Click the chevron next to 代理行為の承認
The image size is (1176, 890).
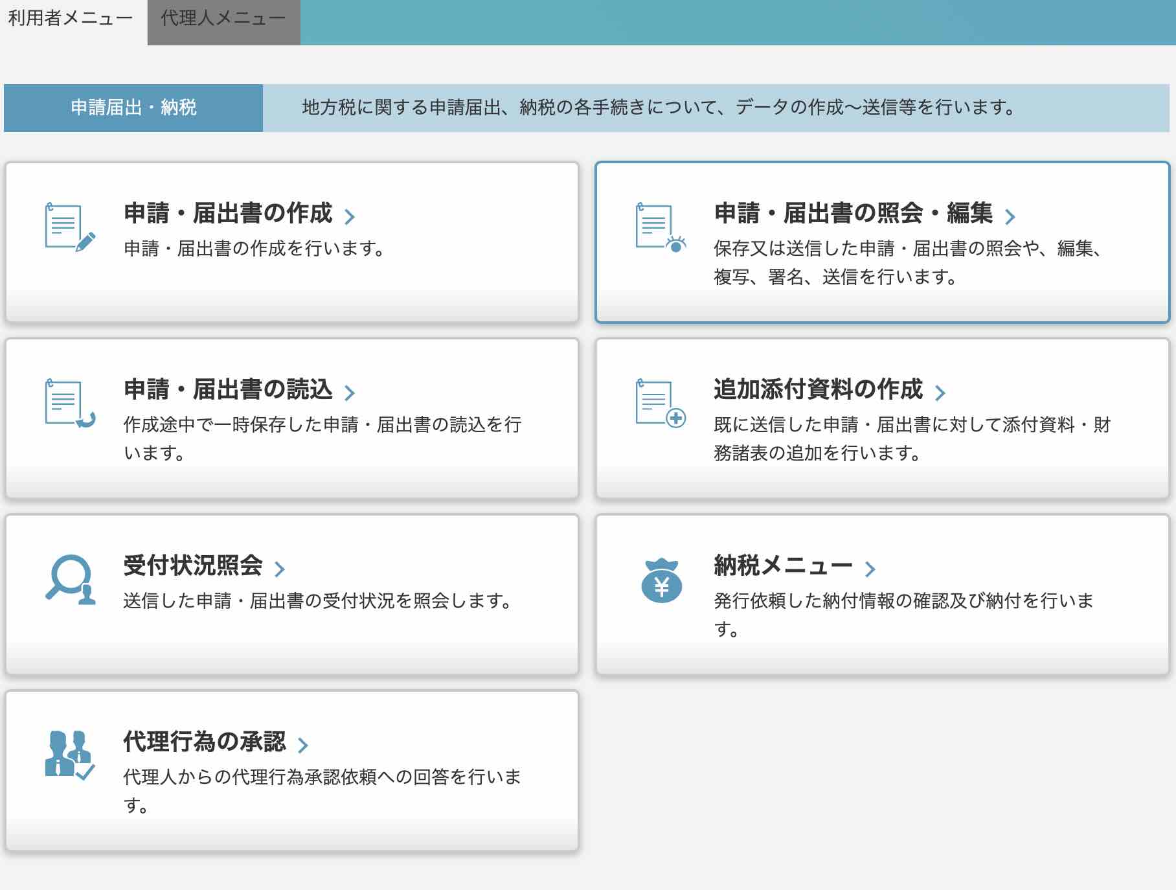[302, 745]
